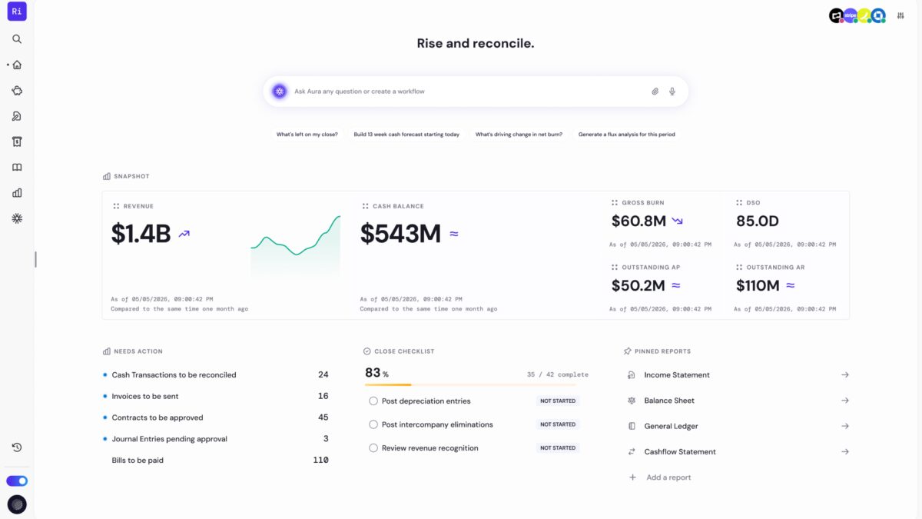The width and height of the screenshot is (922, 519).
Task: Click the drag handle beside REVENUE label
Action: tap(116, 206)
